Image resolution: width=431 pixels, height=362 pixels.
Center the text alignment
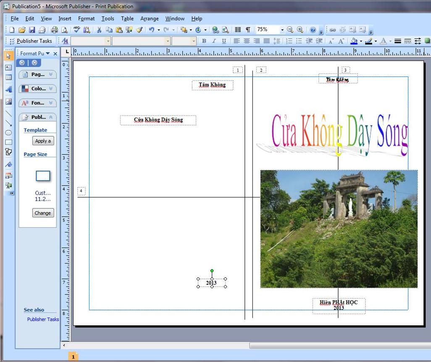pyautogui.click(x=247, y=41)
